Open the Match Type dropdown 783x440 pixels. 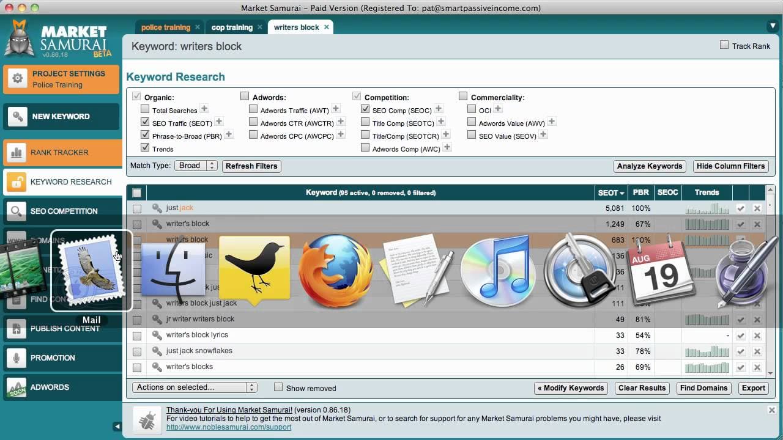tap(196, 166)
